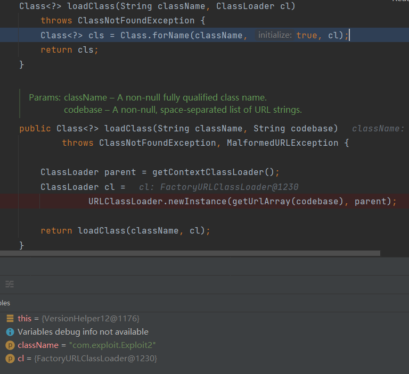Click the rendered Params documentation comment

(165, 104)
